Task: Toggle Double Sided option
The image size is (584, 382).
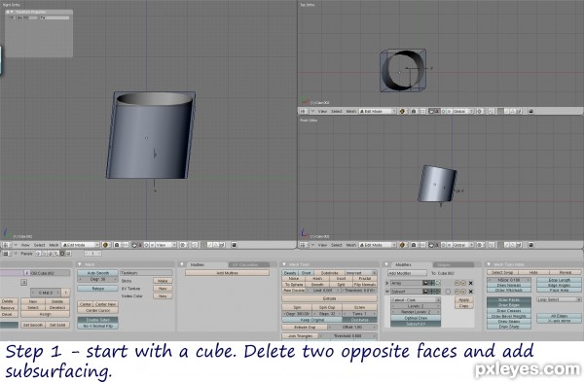Action: (x=98, y=320)
